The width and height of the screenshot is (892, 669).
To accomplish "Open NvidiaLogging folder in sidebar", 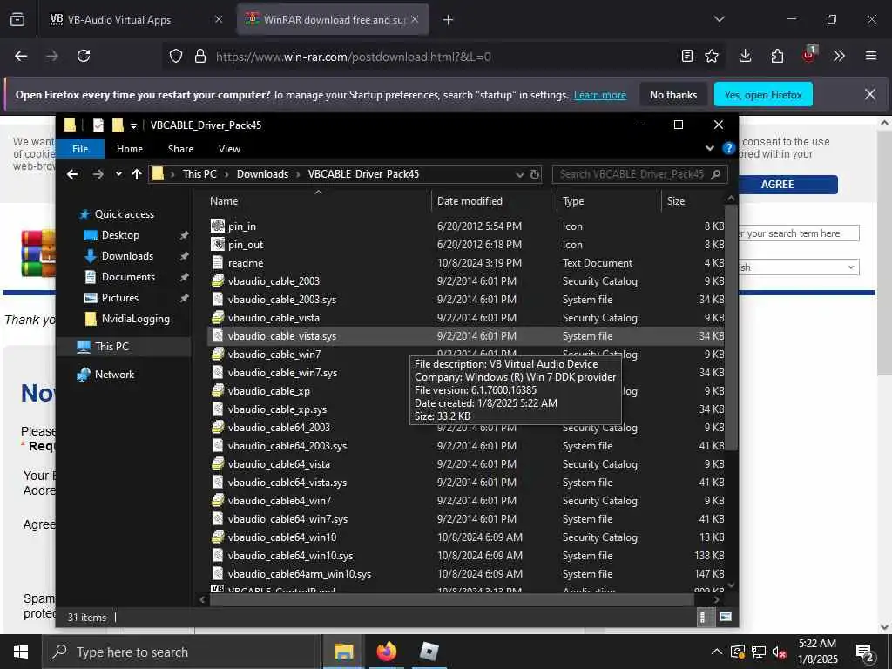I will [x=135, y=319].
